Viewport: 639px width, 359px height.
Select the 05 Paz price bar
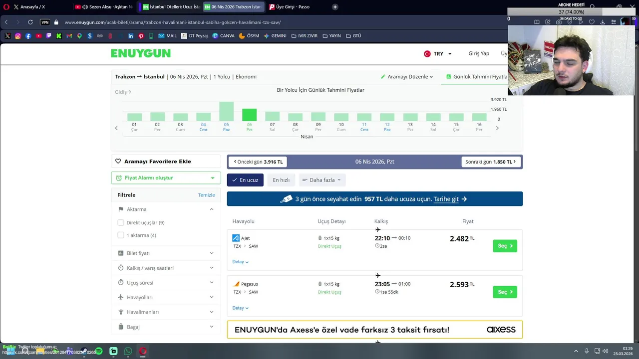click(x=226, y=111)
